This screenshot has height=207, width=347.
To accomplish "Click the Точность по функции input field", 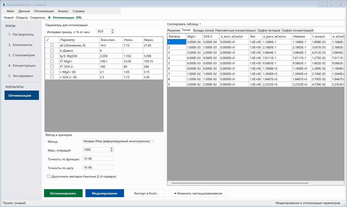I will click(x=98, y=159).
